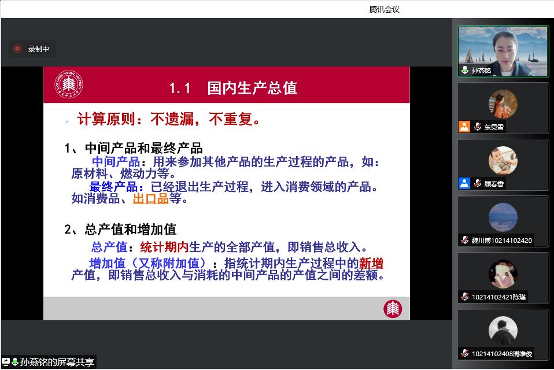This screenshot has width=554, height=370.
Task: Select 周维俊's participant avatar
Action: coord(503,331)
